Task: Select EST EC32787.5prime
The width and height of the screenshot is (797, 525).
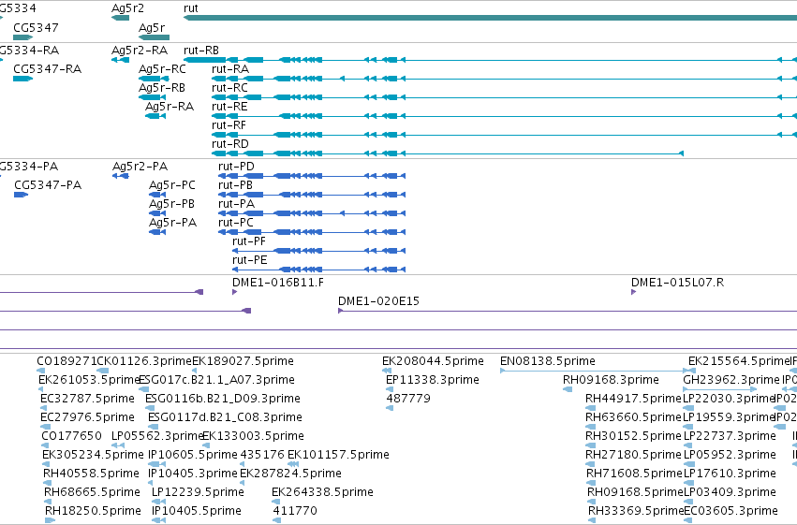Action: tap(87, 399)
